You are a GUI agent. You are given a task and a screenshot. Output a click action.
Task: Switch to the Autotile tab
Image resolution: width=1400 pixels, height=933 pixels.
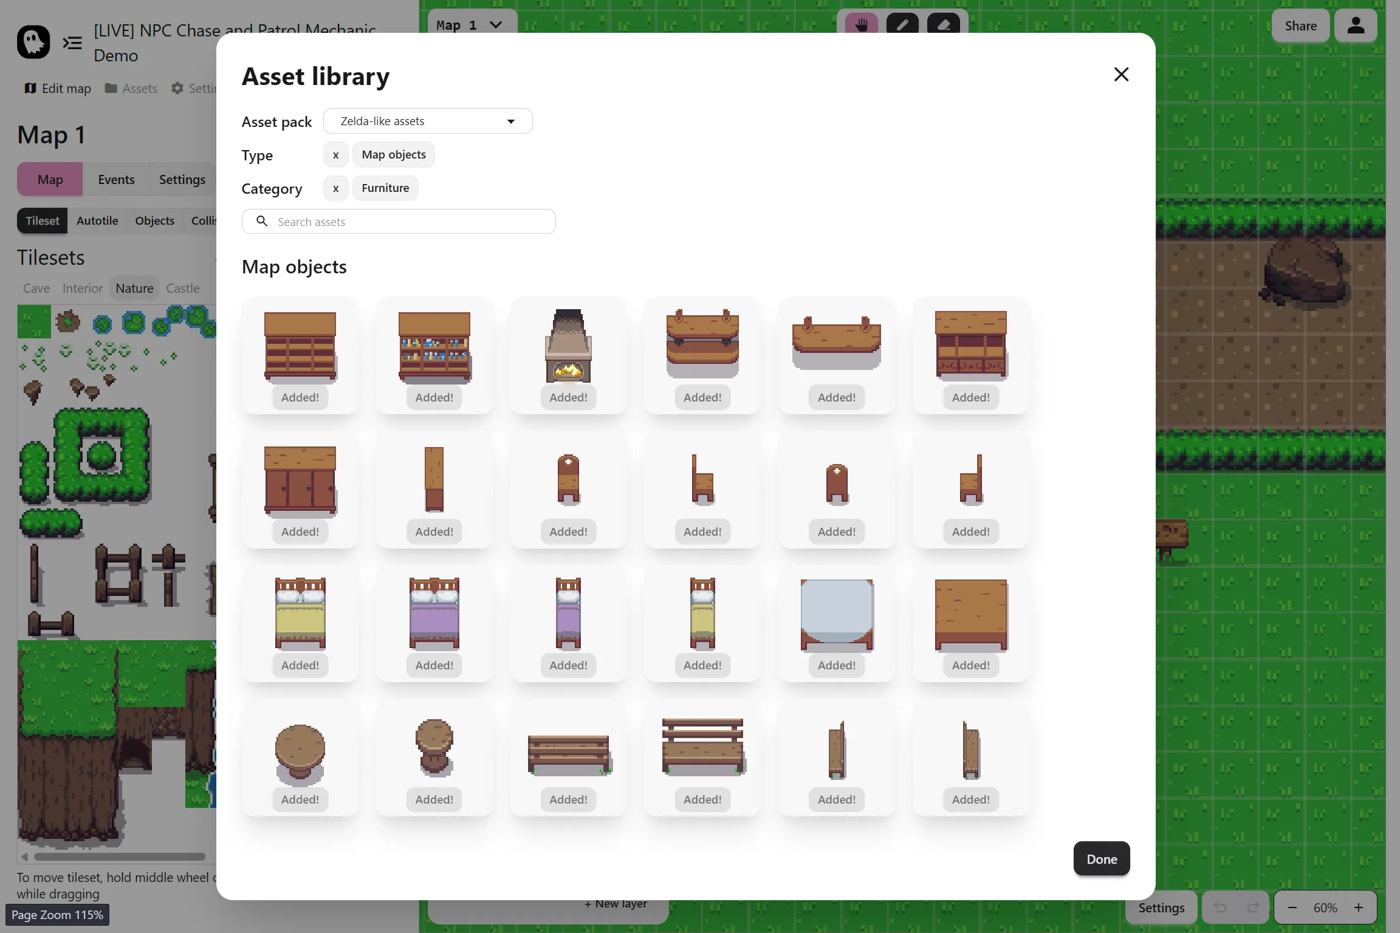click(97, 221)
